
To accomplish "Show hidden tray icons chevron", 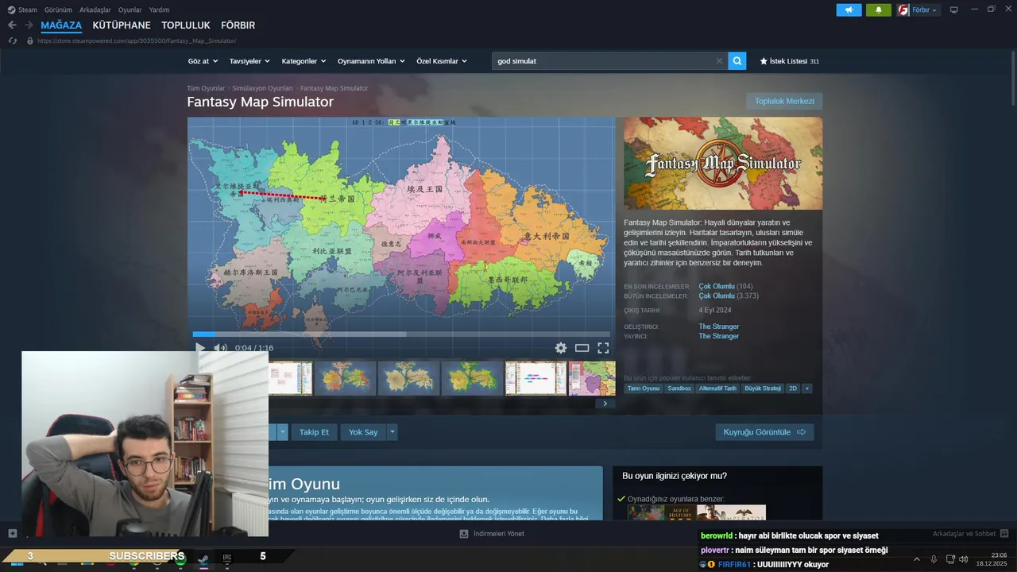I will point(916,559).
